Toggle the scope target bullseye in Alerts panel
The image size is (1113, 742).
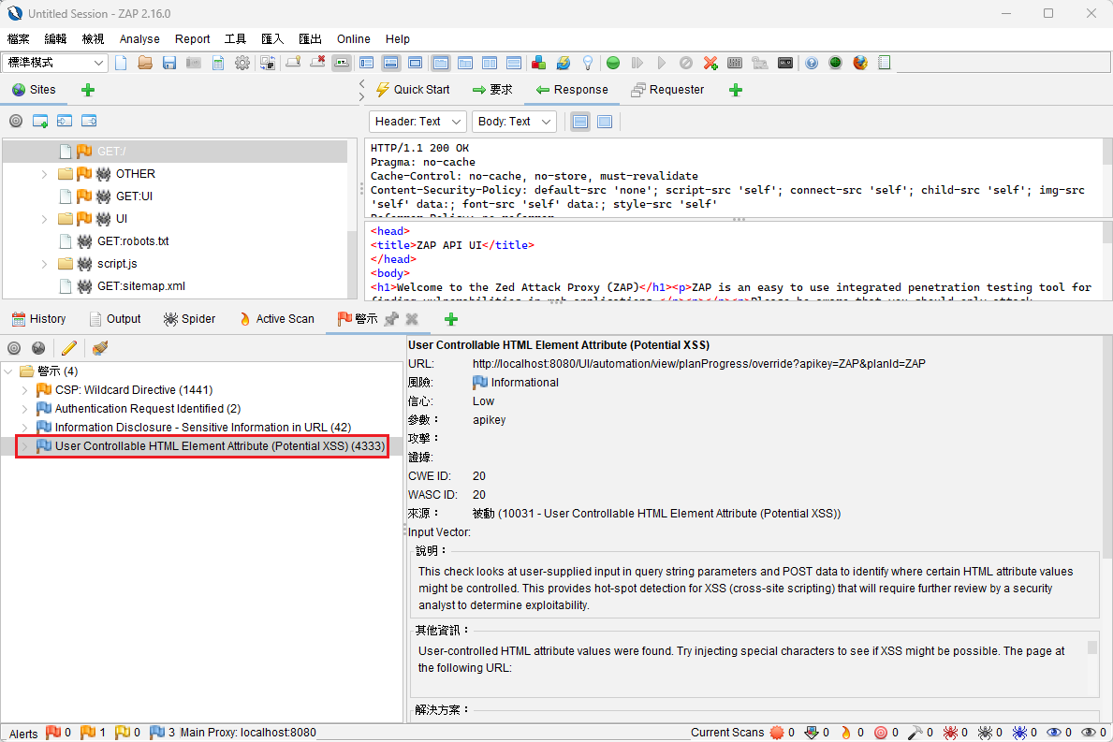click(x=14, y=347)
